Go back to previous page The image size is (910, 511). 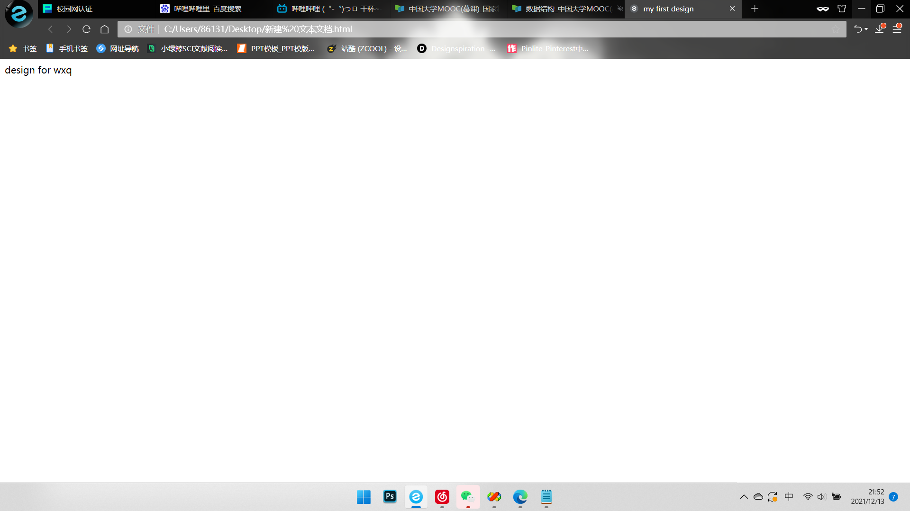51,29
